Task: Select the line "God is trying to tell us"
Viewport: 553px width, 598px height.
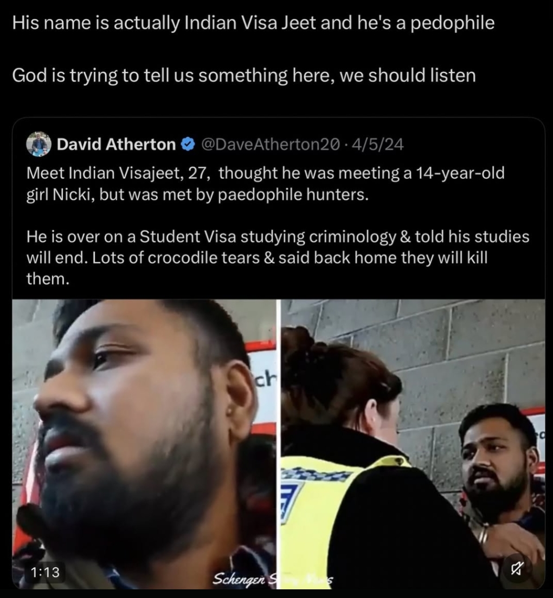Action: (x=244, y=75)
